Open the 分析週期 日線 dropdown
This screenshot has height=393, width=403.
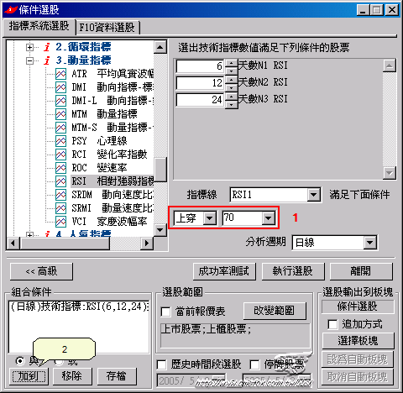[370, 243]
